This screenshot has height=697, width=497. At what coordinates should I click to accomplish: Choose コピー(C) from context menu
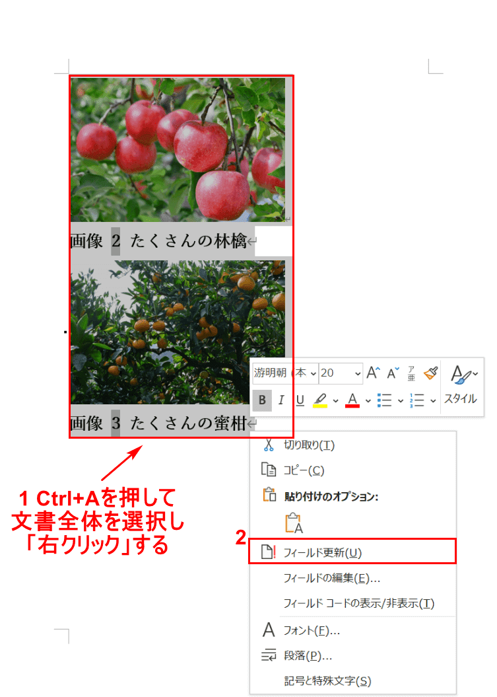[353, 470]
